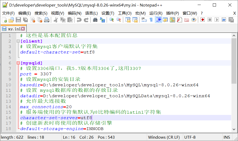Collapse the [mysqld] section fold marker
Image resolution: width=238 pixels, height=141 pixels.
[x=18, y=63]
